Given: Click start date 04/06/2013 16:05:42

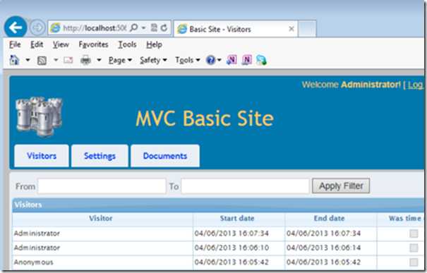Looking at the screenshot, I should pos(231,262).
